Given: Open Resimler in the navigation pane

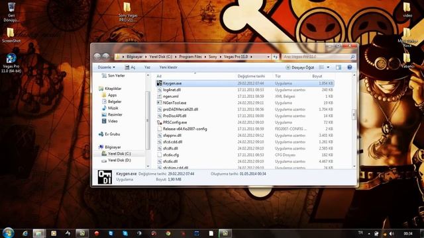Looking at the screenshot, I should tap(112, 114).
